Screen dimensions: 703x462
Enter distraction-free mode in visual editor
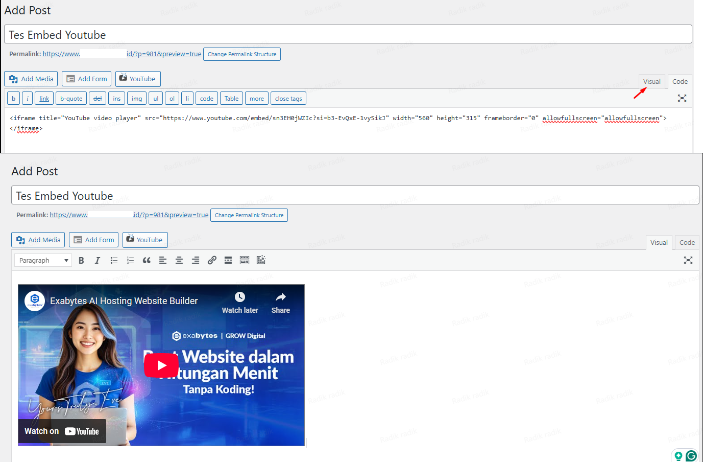coord(688,260)
